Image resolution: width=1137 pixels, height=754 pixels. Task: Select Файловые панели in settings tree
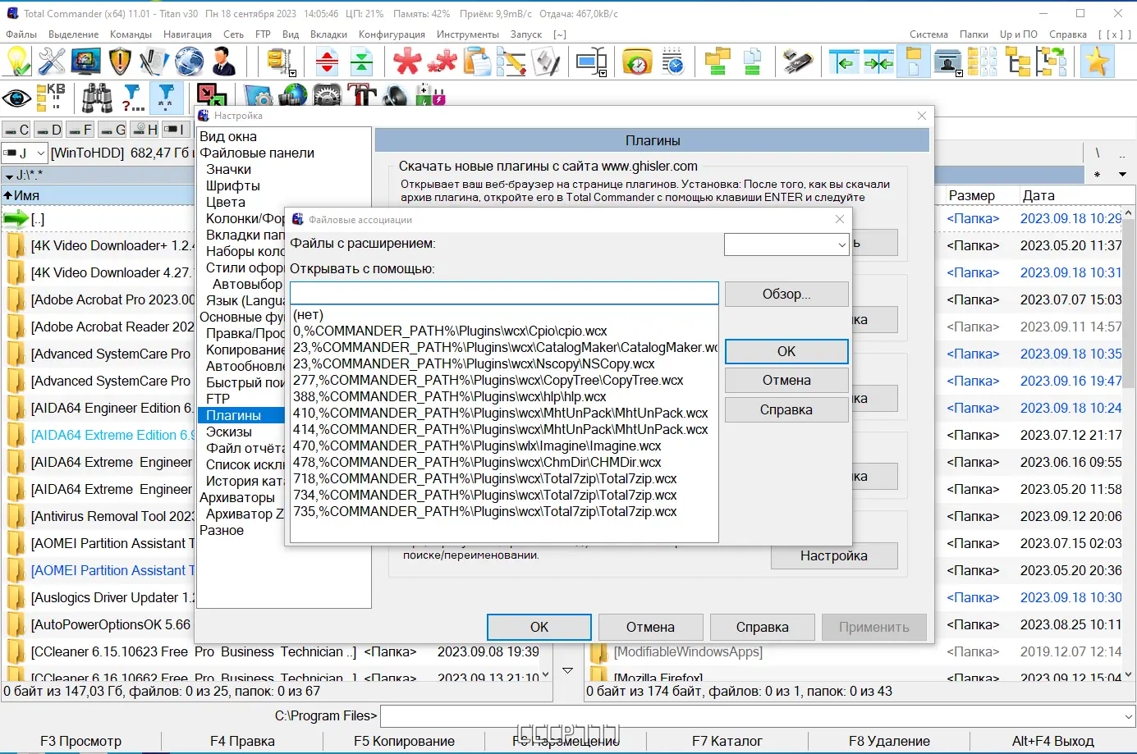point(257,153)
